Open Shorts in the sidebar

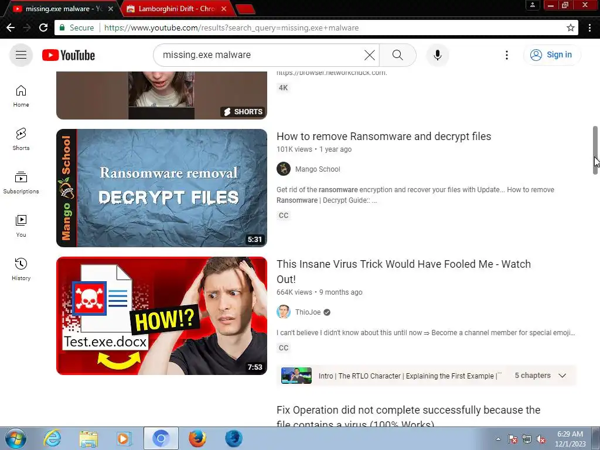(21, 139)
